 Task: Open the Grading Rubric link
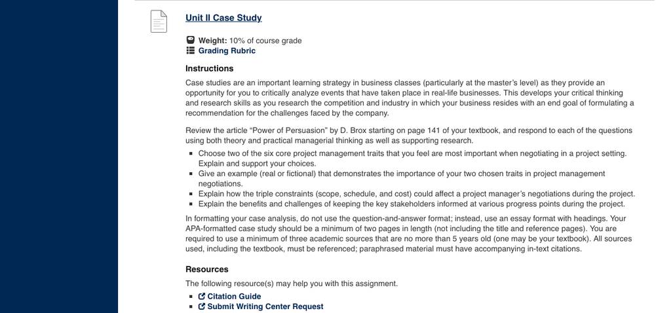tap(227, 50)
